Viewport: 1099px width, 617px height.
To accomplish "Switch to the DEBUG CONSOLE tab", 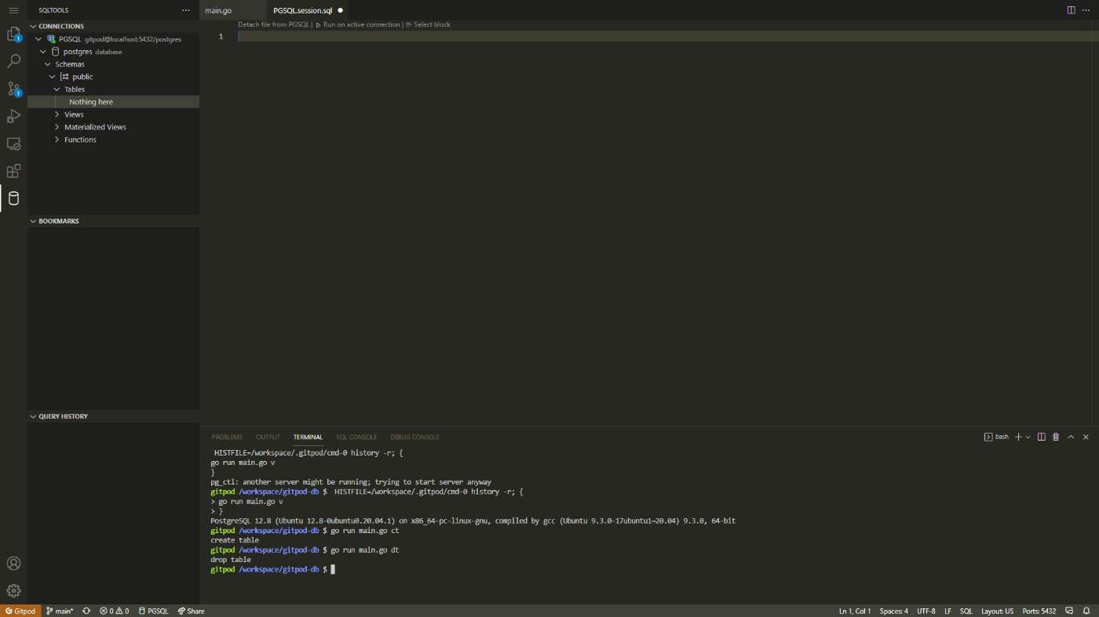I will point(414,437).
